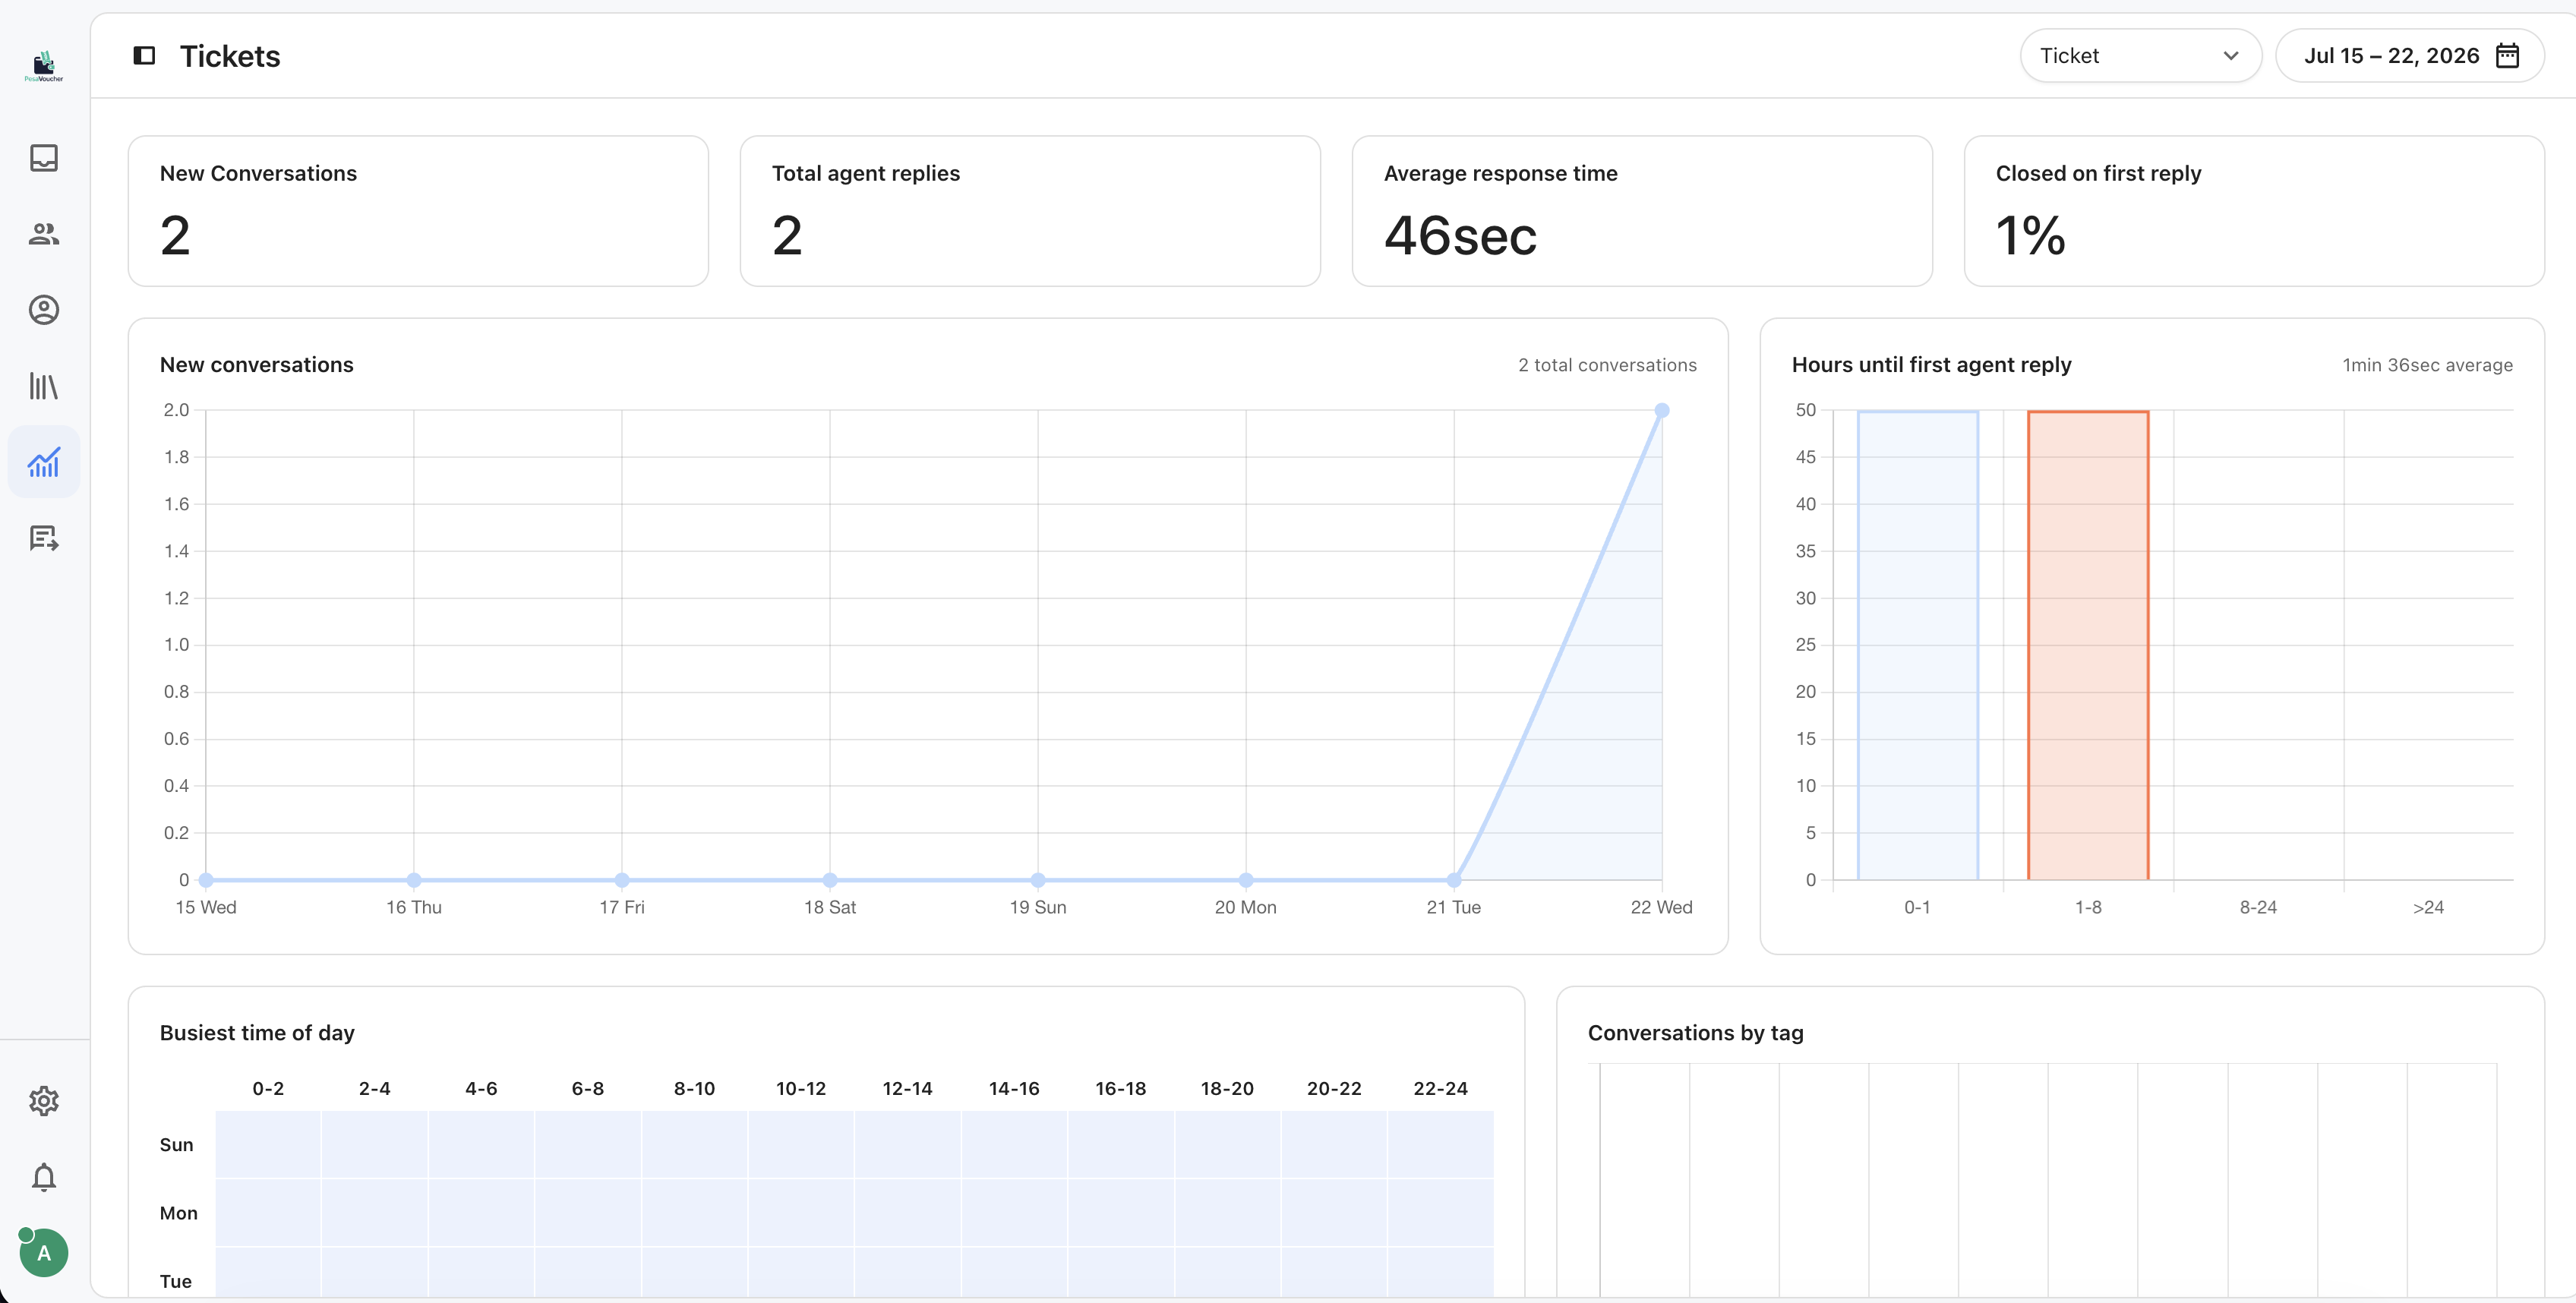Click the Average response time card
Image resolution: width=2576 pixels, height=1303 pixels.
(x=1642, y=211)
